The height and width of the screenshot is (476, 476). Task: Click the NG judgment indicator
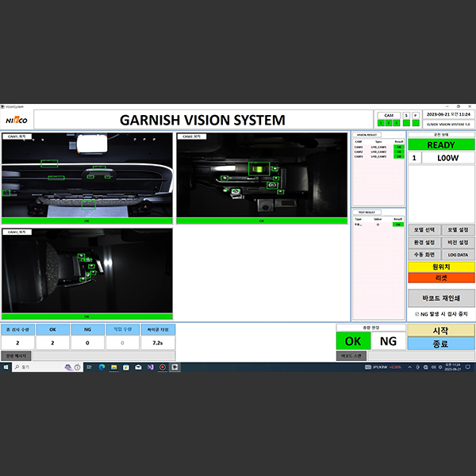coord(387,341)
